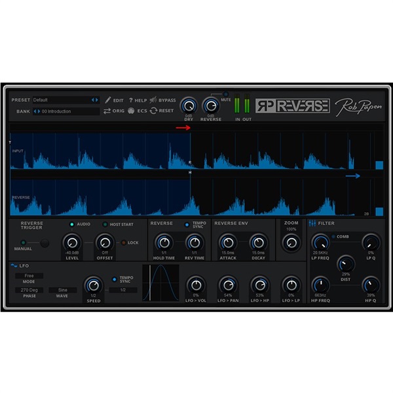This screenshot has height=393, width=393.
Task: Enable the HOST START trigger LED
Action: click(105, 224)
